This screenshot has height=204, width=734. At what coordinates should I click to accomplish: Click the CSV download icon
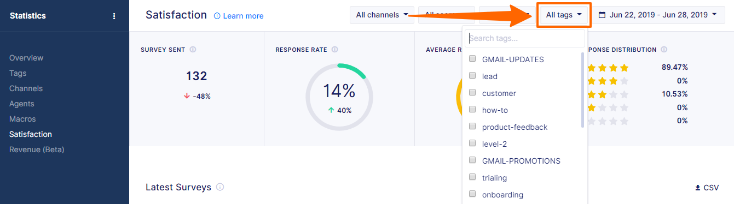698,188
